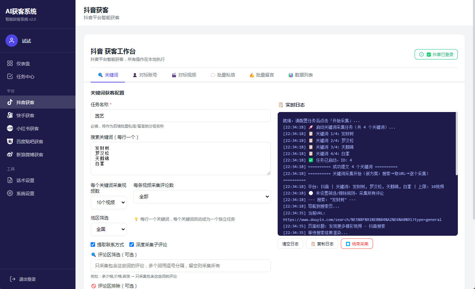Open the 仪表盘 dashboard grid icon

coord(10,64)
